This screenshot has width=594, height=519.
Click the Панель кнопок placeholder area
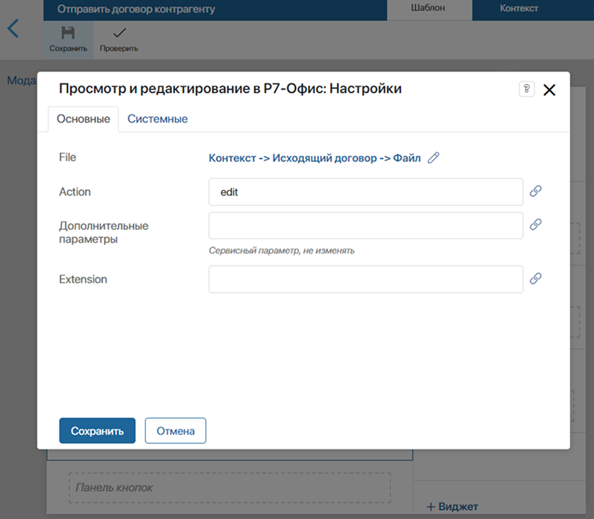(x=230, y=487)
